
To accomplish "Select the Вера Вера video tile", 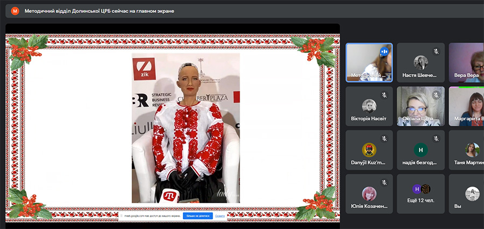I will (x=466, y=62).
